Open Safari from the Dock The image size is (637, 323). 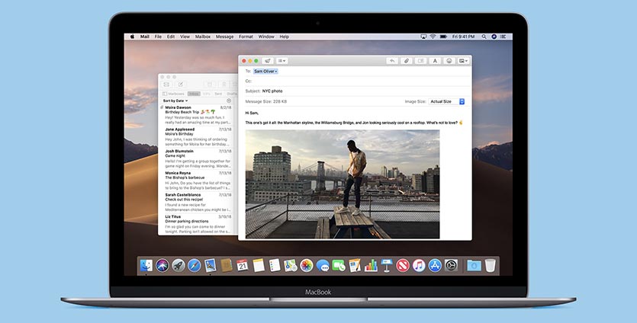[195, 265]
